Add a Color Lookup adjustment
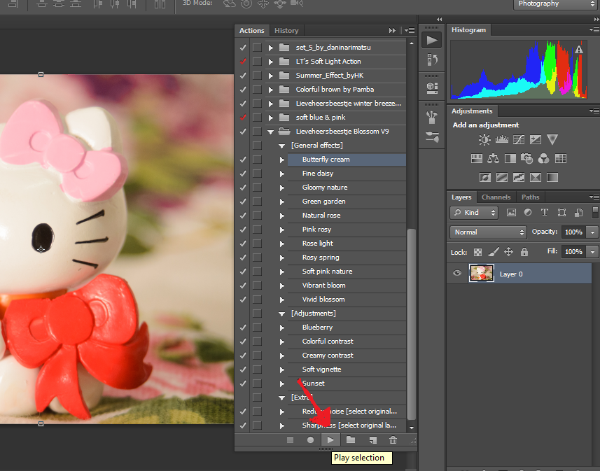The width and height of the screenshot is (600, 471). point(561,158)
